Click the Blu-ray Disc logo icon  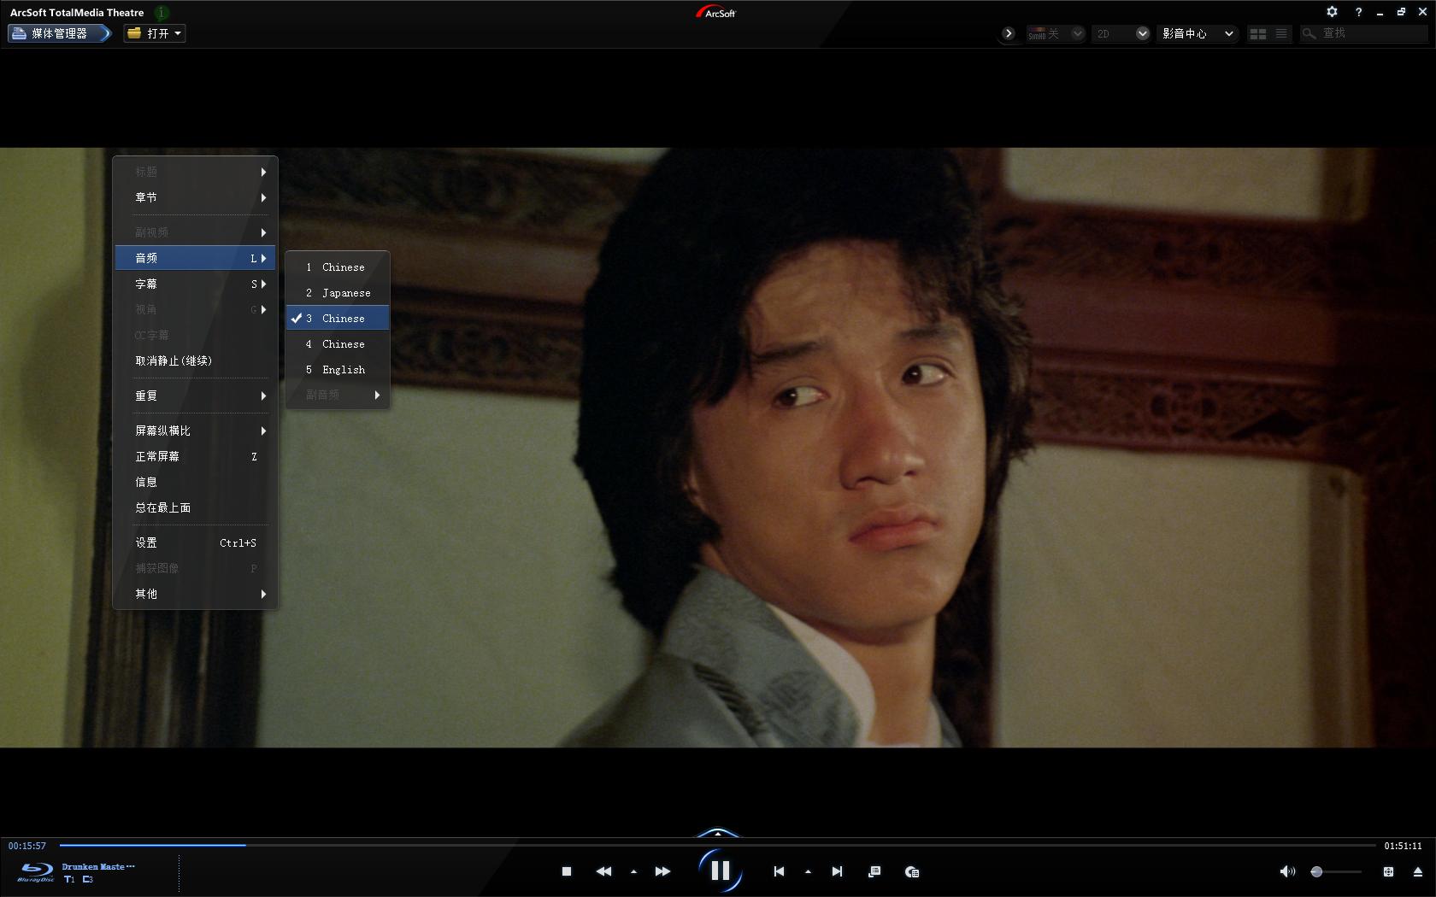click(x=36, y=871)
